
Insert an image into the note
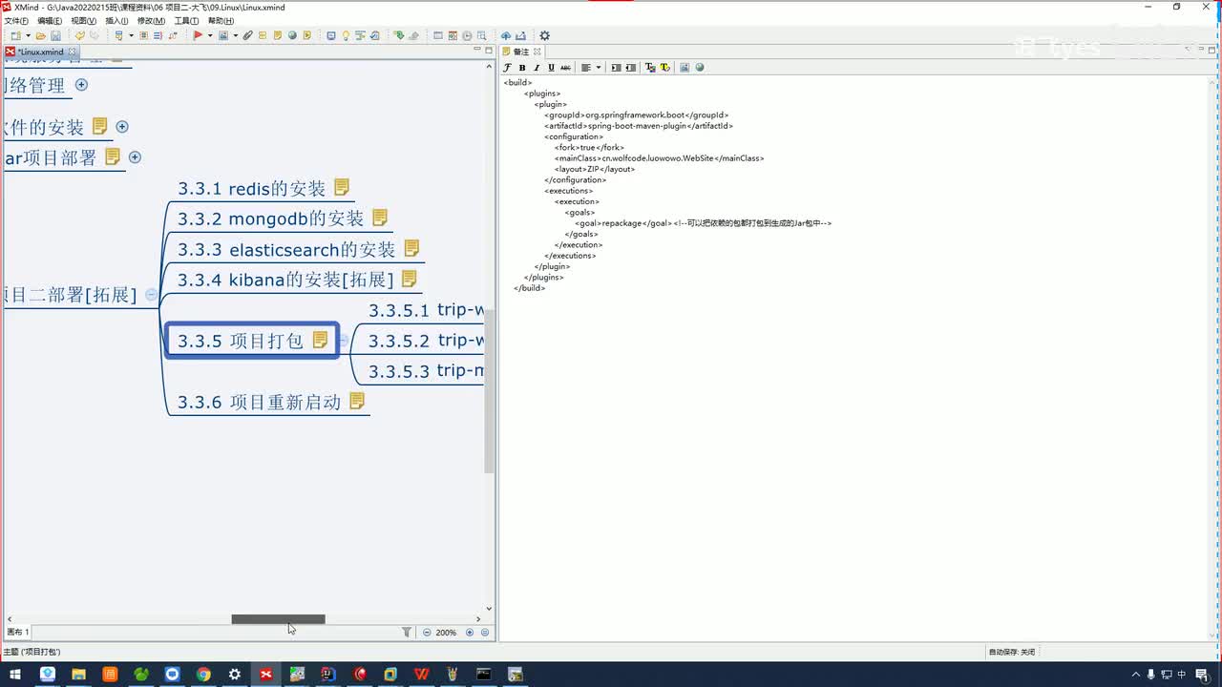(685, 68)
